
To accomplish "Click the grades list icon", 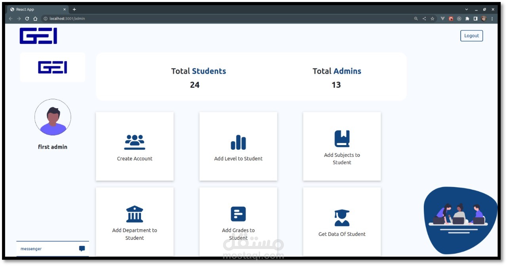I will tap(238, 214).
